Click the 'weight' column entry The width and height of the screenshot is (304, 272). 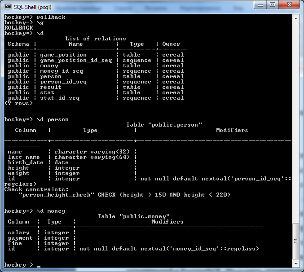(18, 173)
